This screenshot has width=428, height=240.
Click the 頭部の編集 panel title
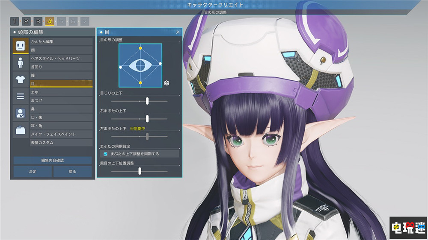30,32
